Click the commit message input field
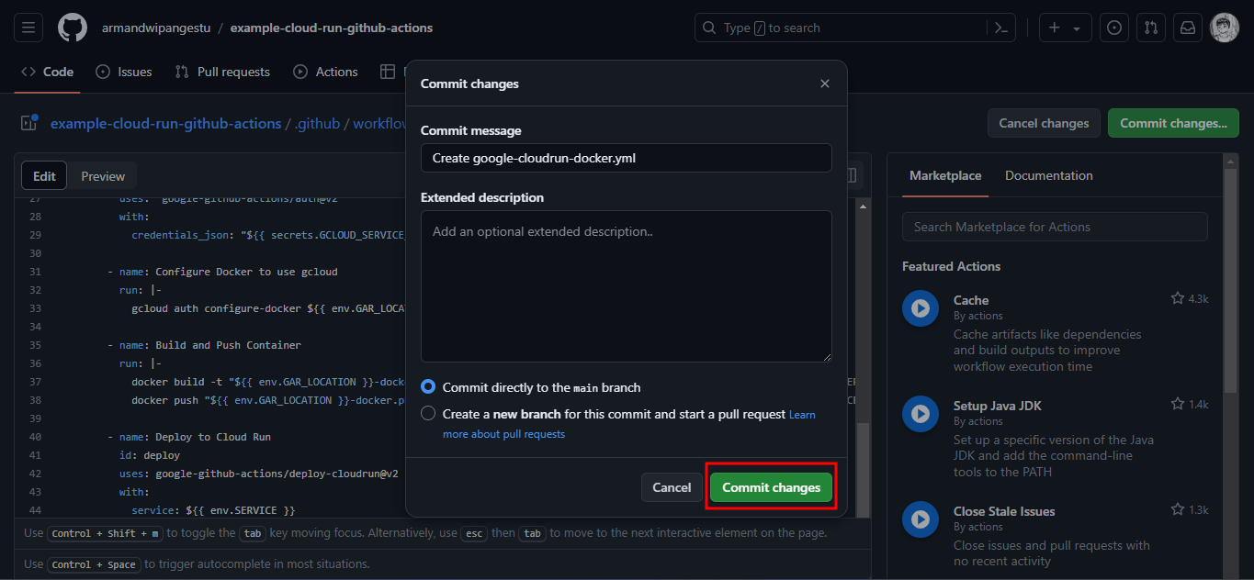1254x580 pixels. [626, 158]
